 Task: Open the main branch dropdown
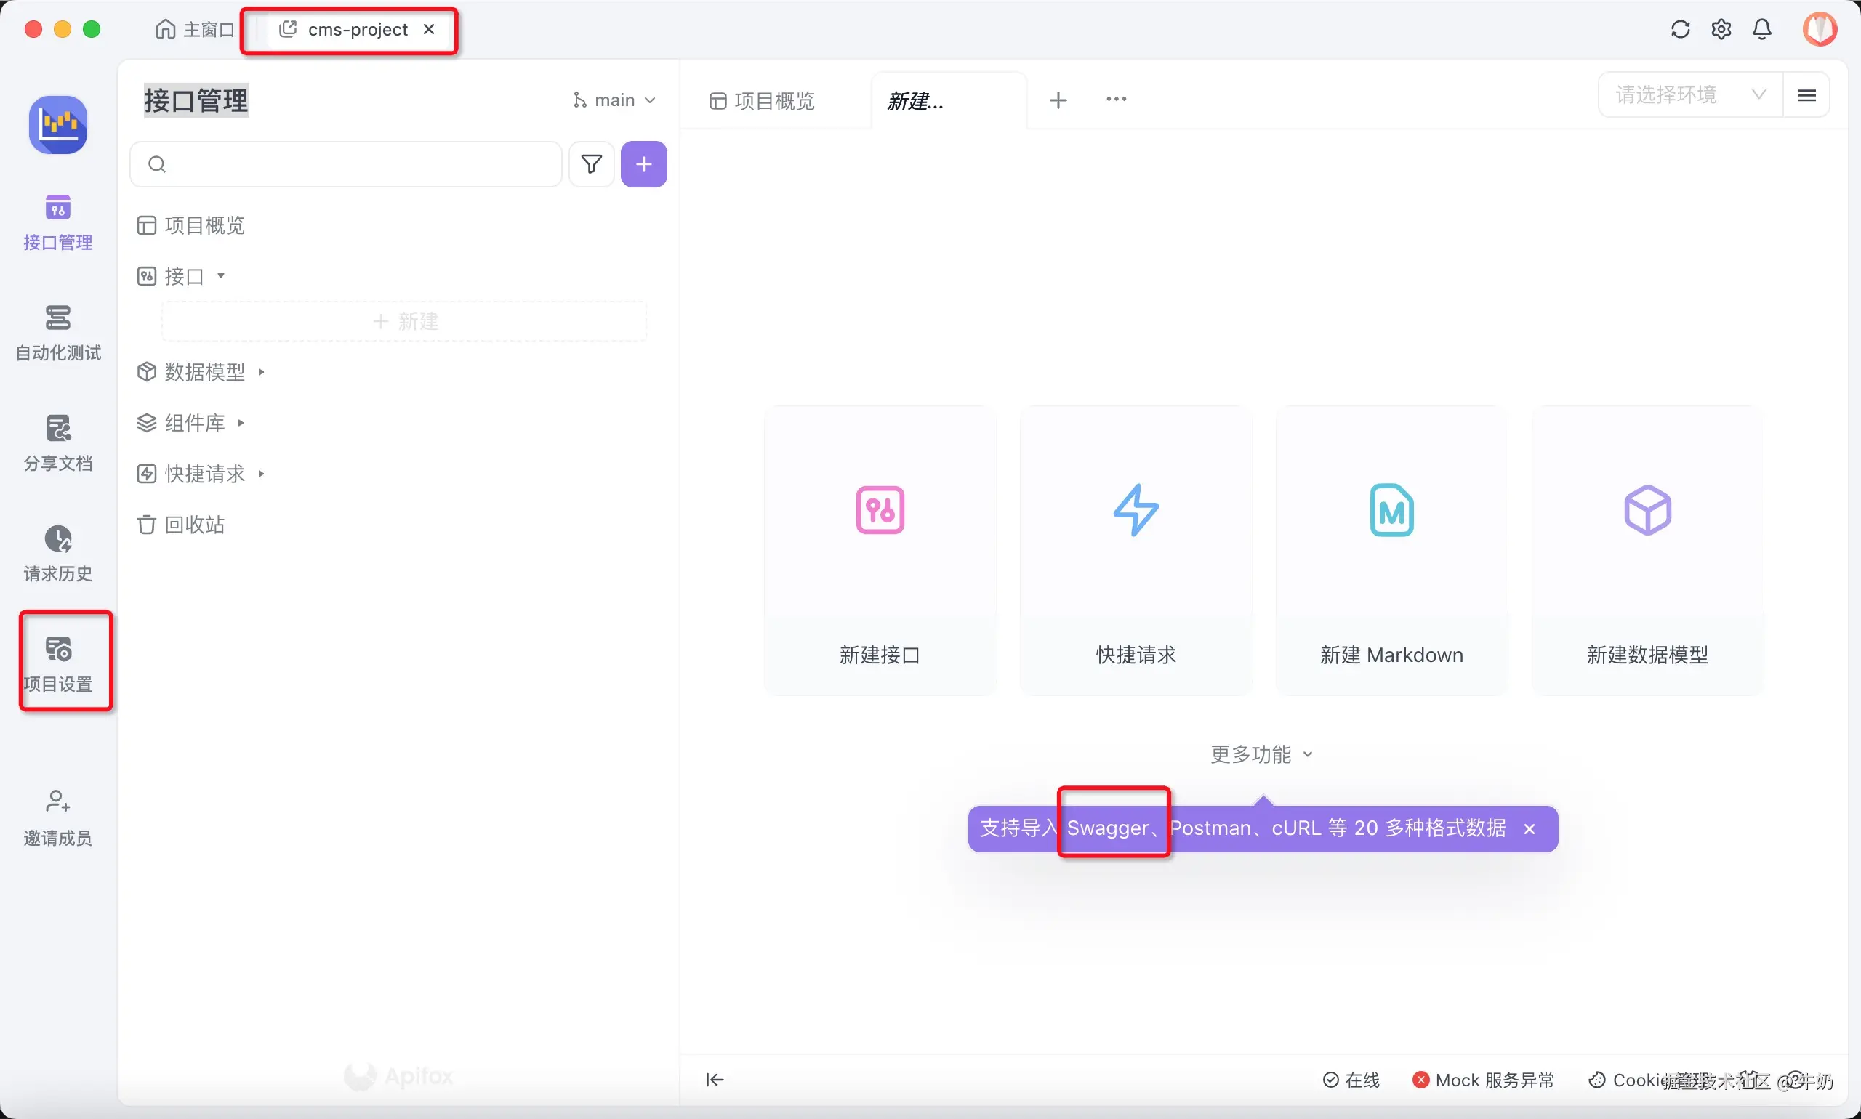pos(614,99)
